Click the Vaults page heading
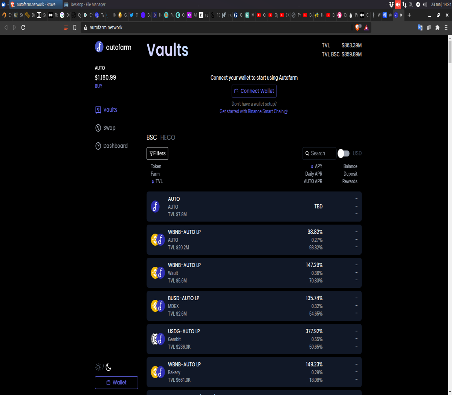The height and width of the screenshot is (395, 452). click(x=168, y=50)
